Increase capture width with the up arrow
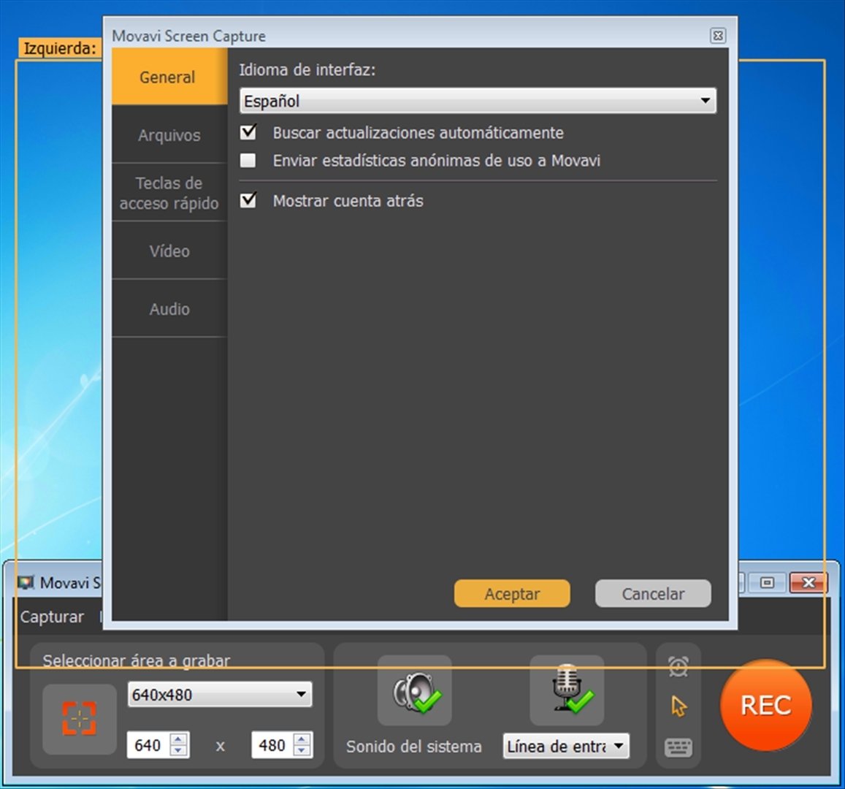 tap(179, 739)
